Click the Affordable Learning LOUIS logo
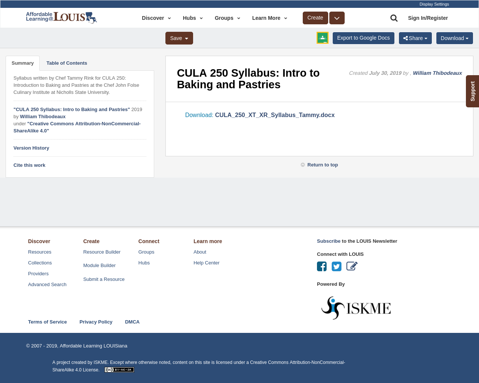Screen dimensions: 479x383 point(61,17)
